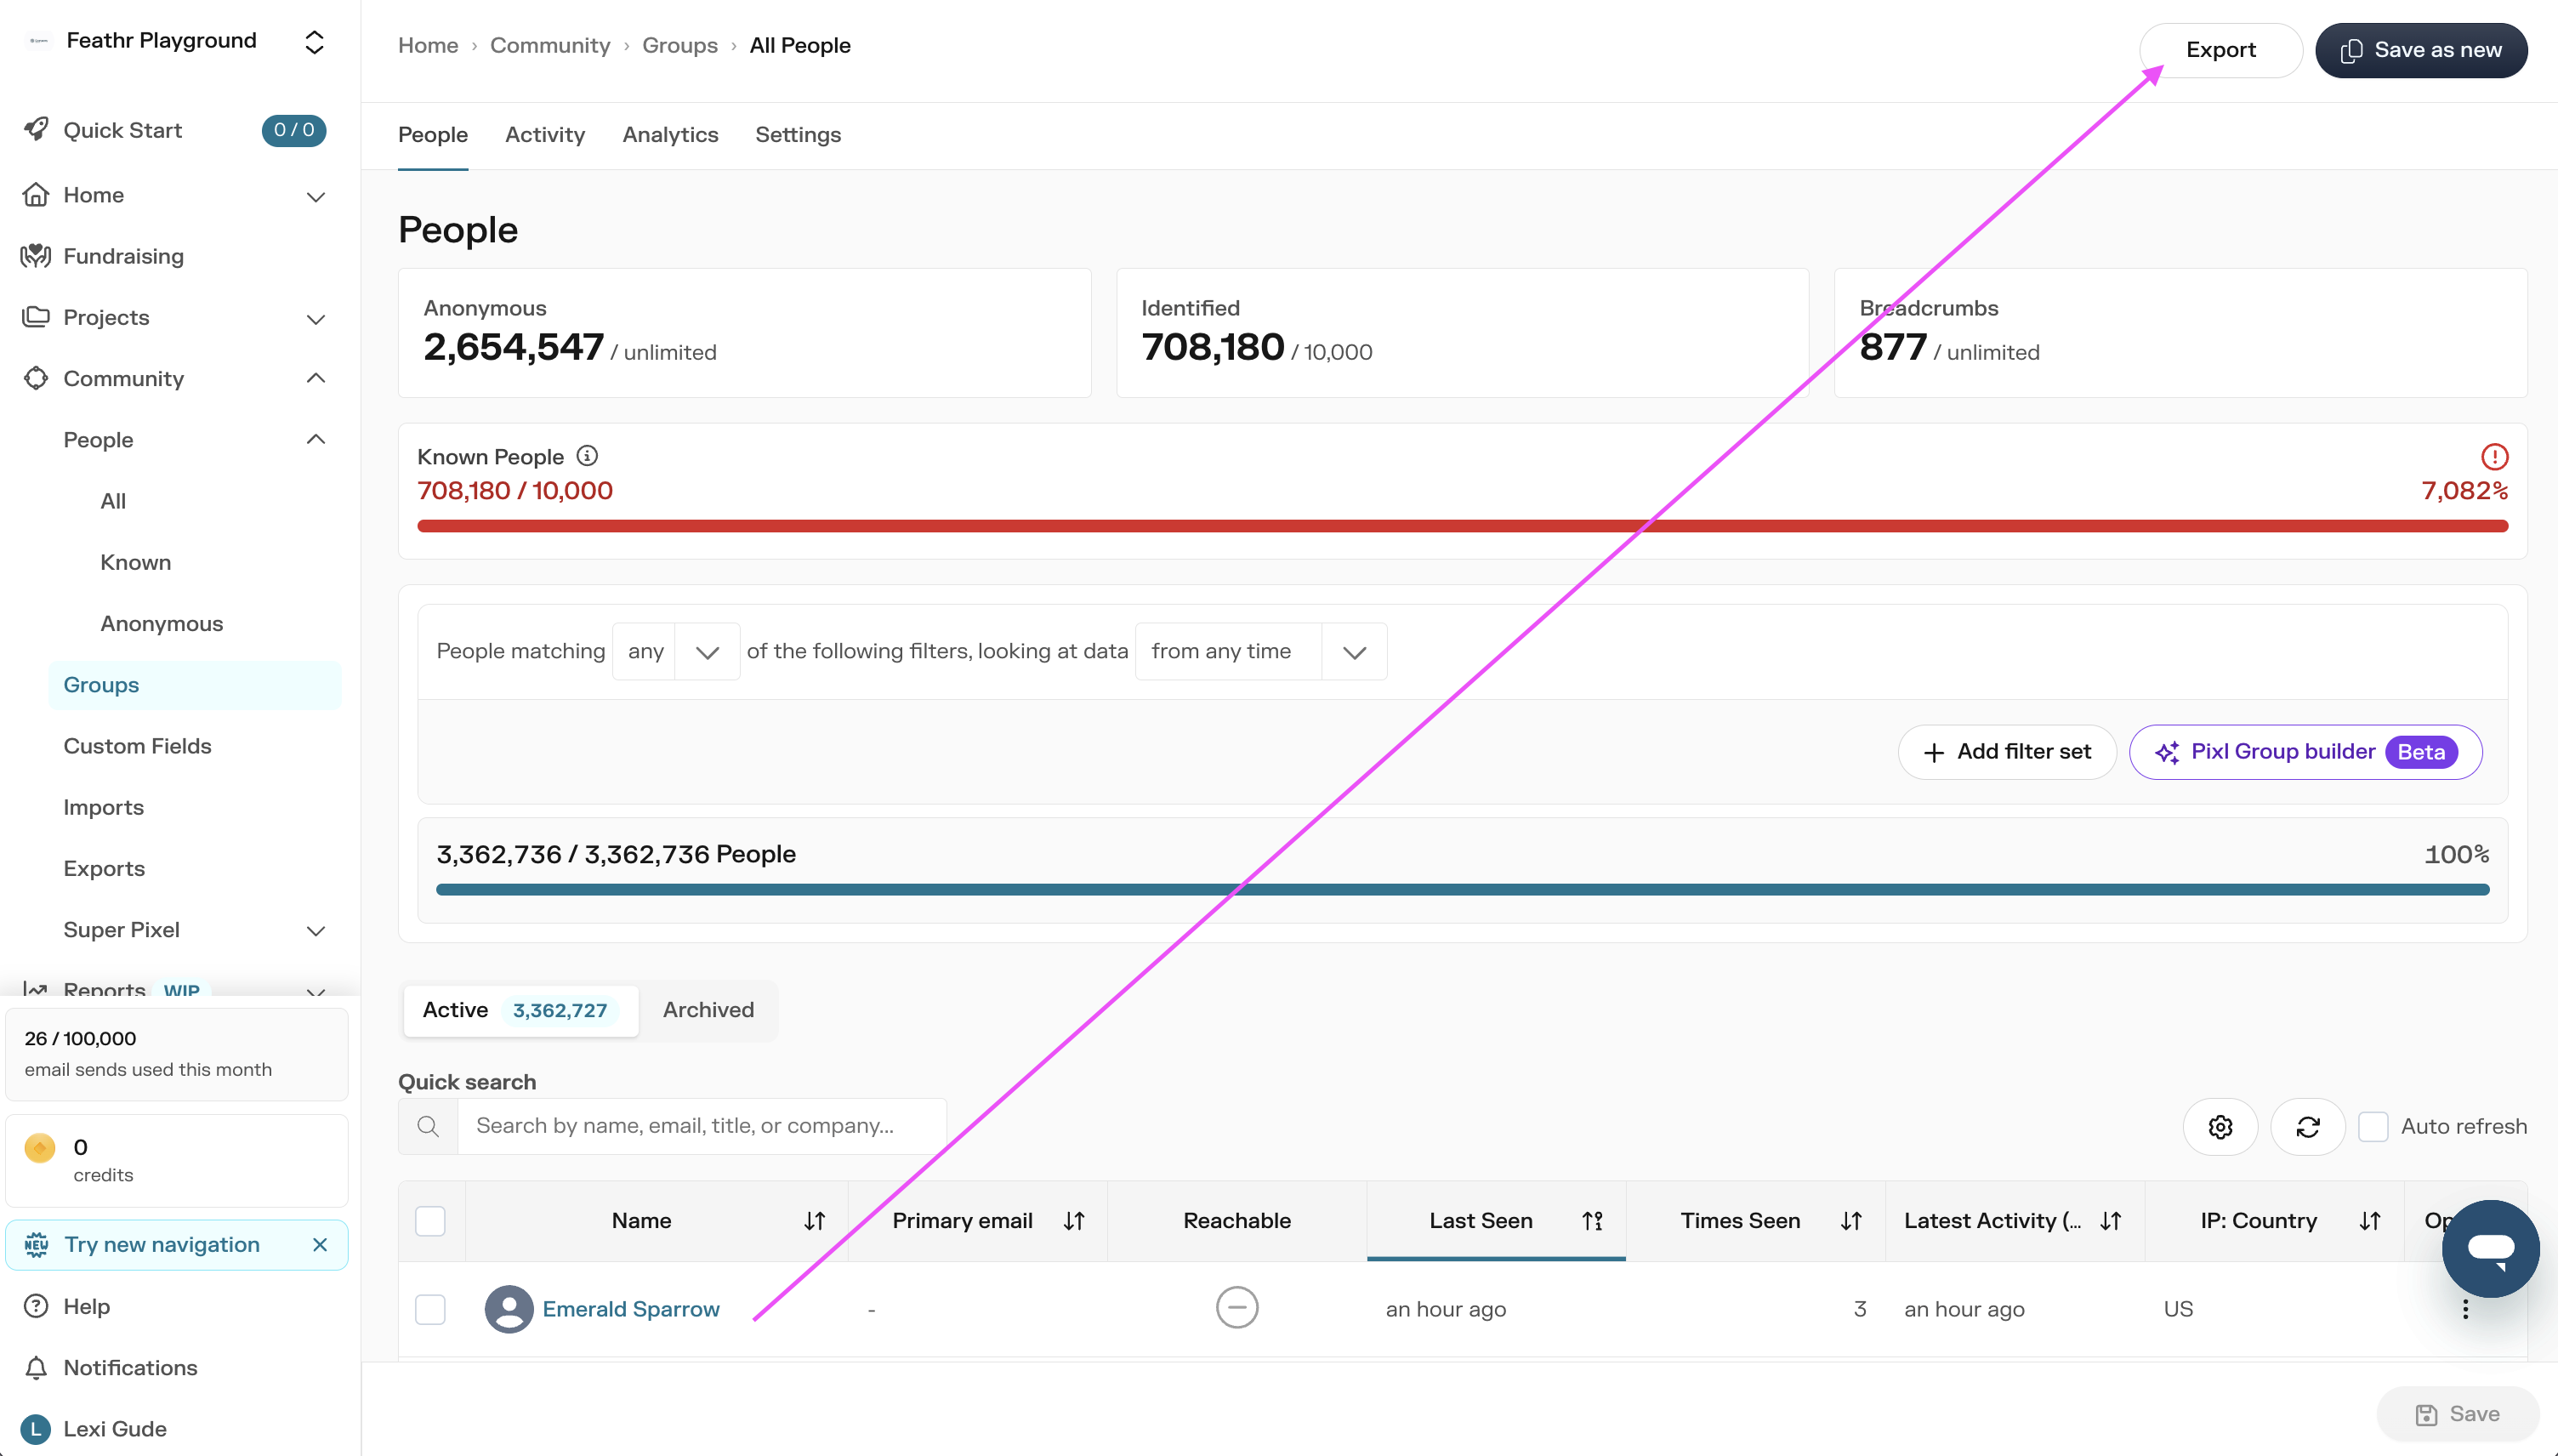
Task: Open the 'from any time' dropdown
Action: (x=1260, y=652)
